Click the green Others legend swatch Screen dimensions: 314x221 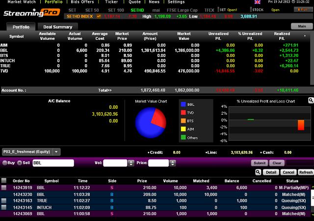tap(183, 137)
